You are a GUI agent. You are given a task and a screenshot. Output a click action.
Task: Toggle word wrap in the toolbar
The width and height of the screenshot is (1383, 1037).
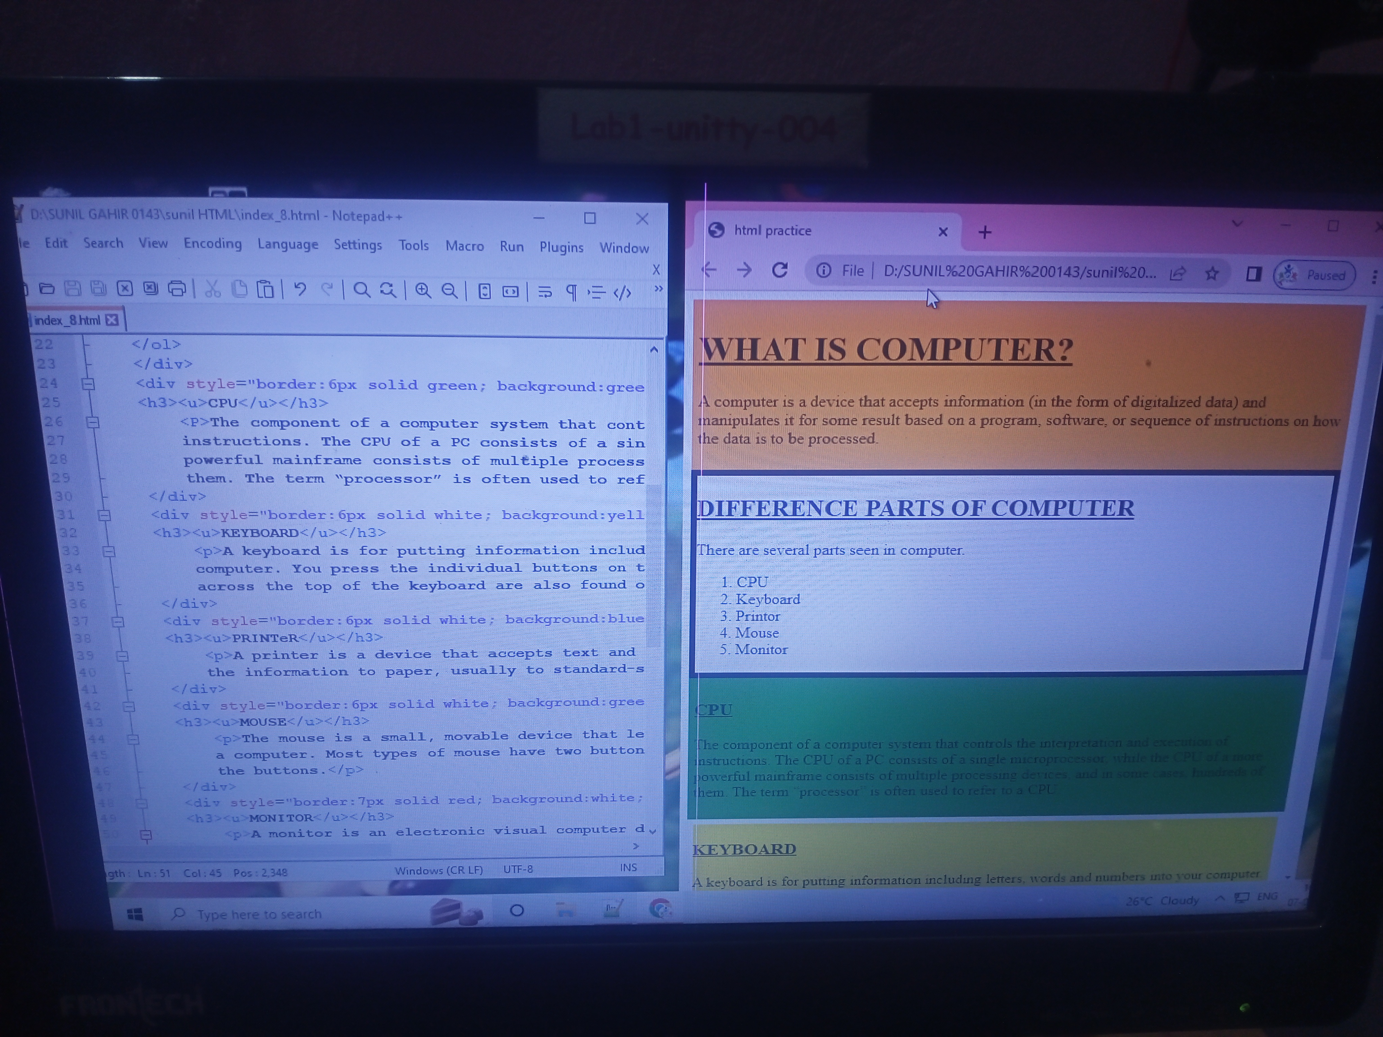pos(545,292)
